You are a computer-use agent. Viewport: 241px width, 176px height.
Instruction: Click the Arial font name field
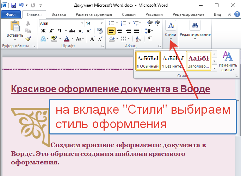pos(60,23)
